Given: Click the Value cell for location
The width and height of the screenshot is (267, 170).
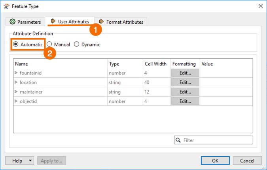Looking at the screenshot, I should click(226, 82).
